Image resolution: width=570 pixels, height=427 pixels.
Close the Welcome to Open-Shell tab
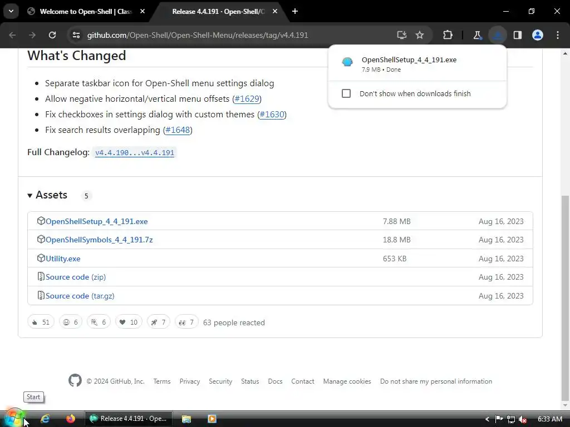[142, 11]
